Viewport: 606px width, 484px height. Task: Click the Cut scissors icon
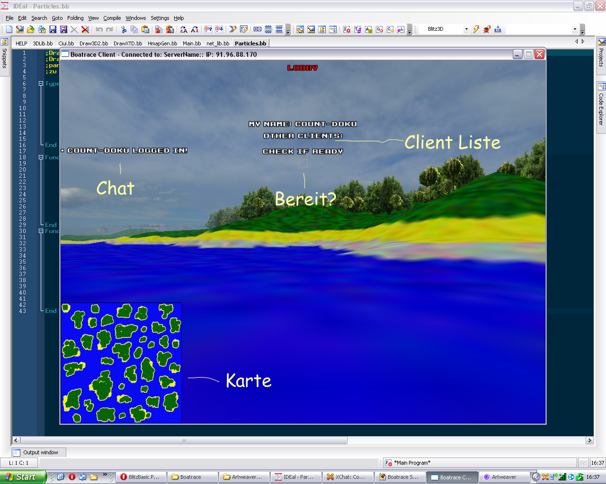[x=124, y=29]
